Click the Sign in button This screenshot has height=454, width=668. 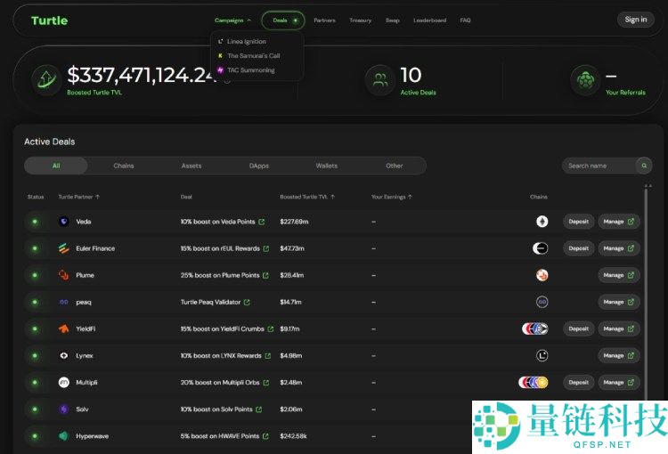pyautogui.click(x=635, y=20)
